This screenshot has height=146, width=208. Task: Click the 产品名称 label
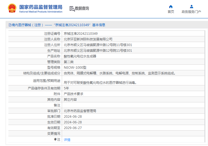click(54, 56)
